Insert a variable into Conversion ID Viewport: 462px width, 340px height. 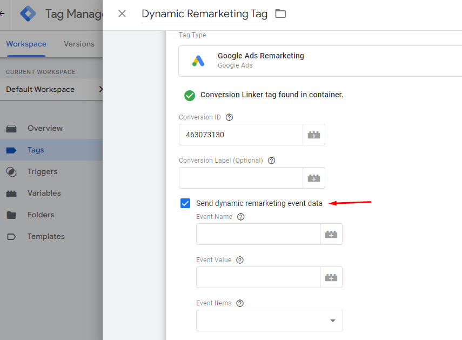(x=314, y=135)
